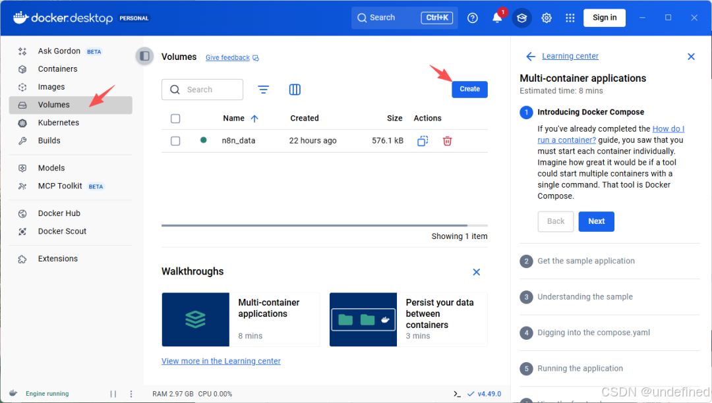Viewport: 712px width, 403px height.
Task: Clone the n8n_data volume icon
Action: [423, 141]
